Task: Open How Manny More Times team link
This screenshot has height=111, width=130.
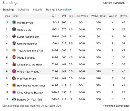Action: [x=31, y=86]
